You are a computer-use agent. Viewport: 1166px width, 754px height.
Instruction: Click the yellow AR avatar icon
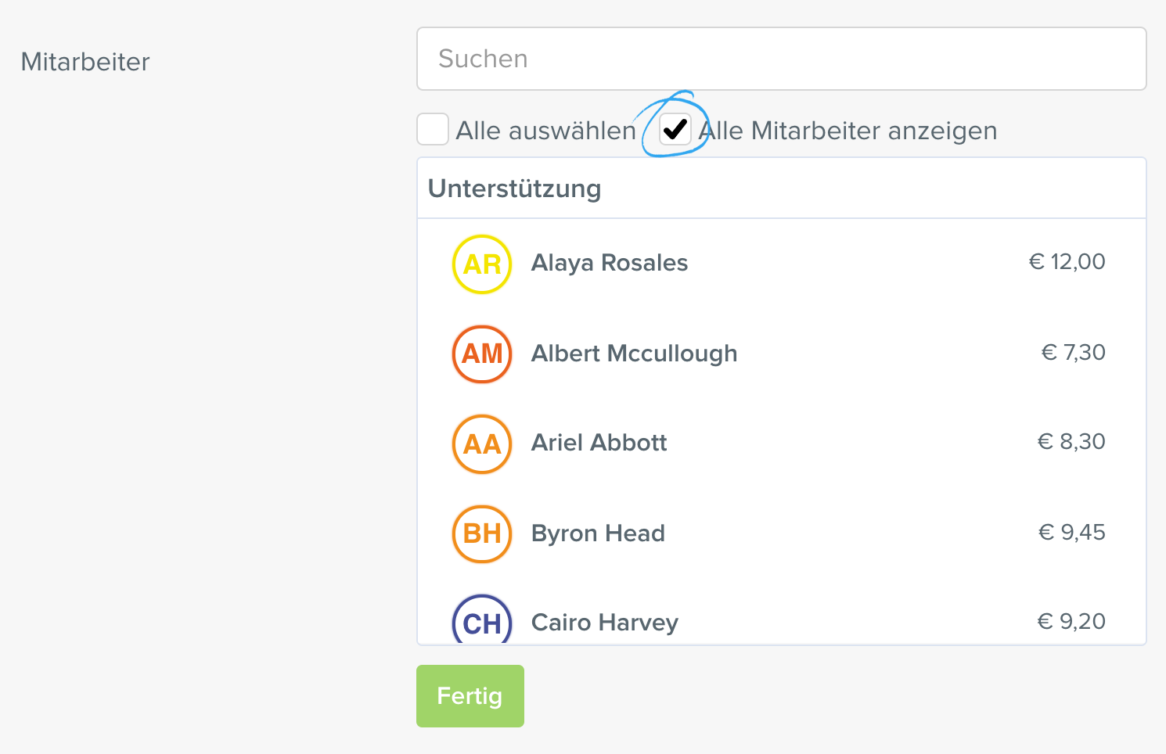[482, 264]
